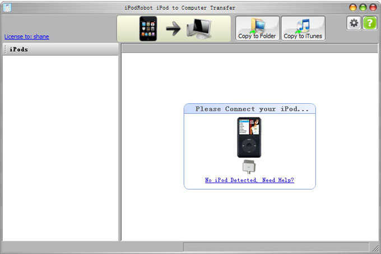381x254 pixels.
Task: Click the status bar progress field
Action: [276, 247]
